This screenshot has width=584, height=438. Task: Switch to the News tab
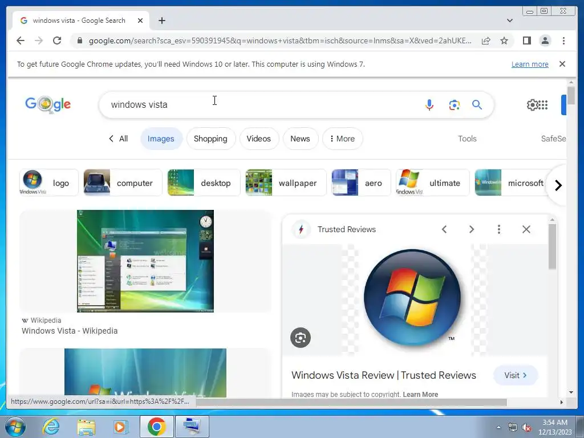click(x=300, y=139)
